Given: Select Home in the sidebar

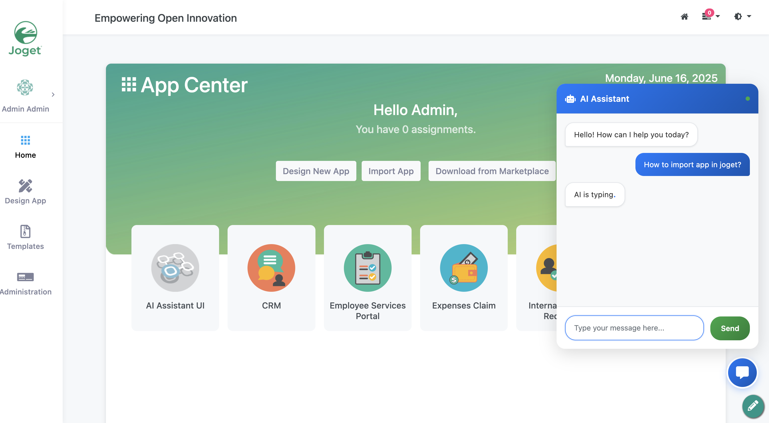Looking at the screenshot, I should tap(25, 147).
